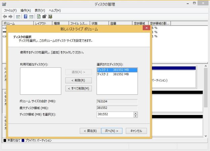Select ディスク 2 in selected disks list

click(117, 74)
